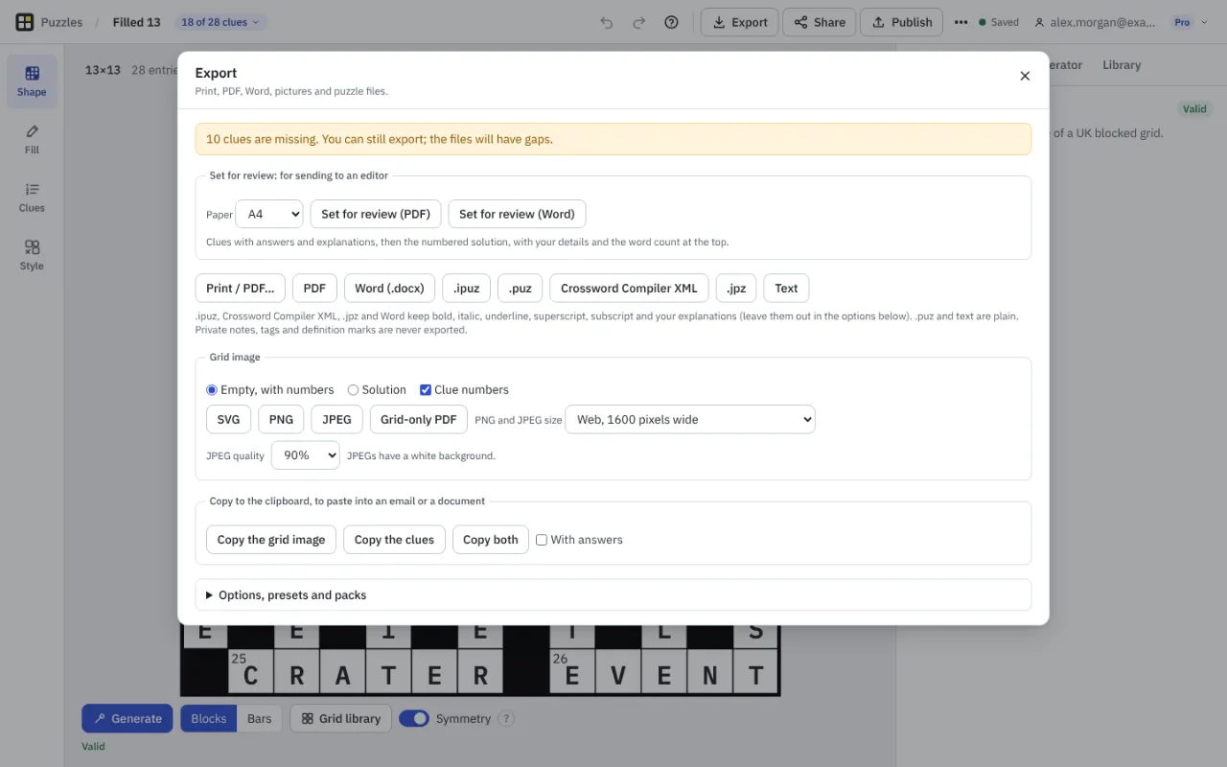
Task: Export as Word (.docx)
Action: 389,288
